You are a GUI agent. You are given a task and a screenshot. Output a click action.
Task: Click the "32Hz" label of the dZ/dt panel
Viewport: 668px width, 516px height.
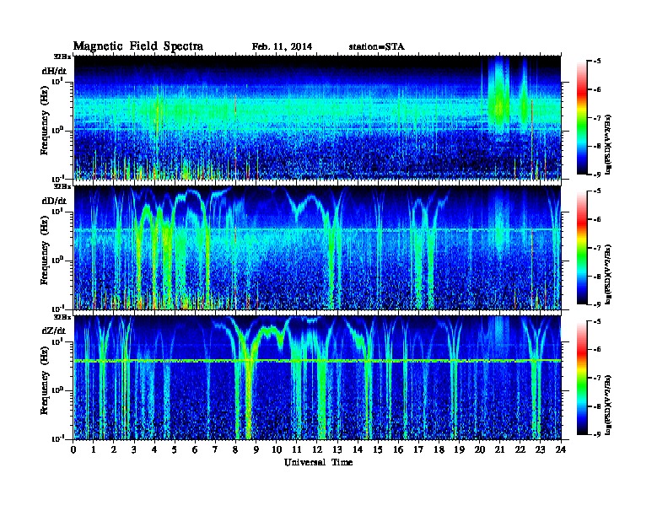click(x=62, y=317)
